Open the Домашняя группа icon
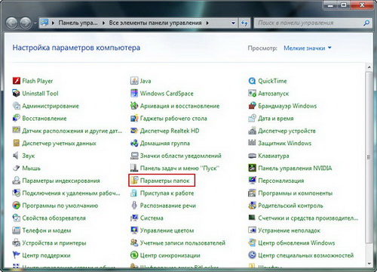Viewport: 377px width, 272px height. click(134, 144)
